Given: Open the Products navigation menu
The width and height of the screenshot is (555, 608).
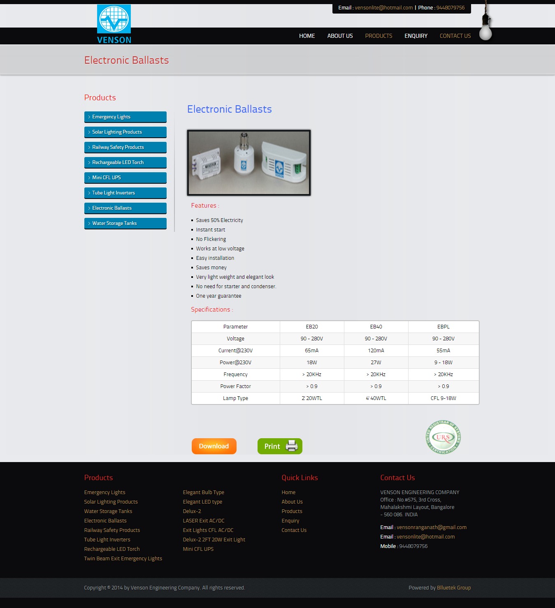Looking at the screenshot, I should (x=379, y=36).
